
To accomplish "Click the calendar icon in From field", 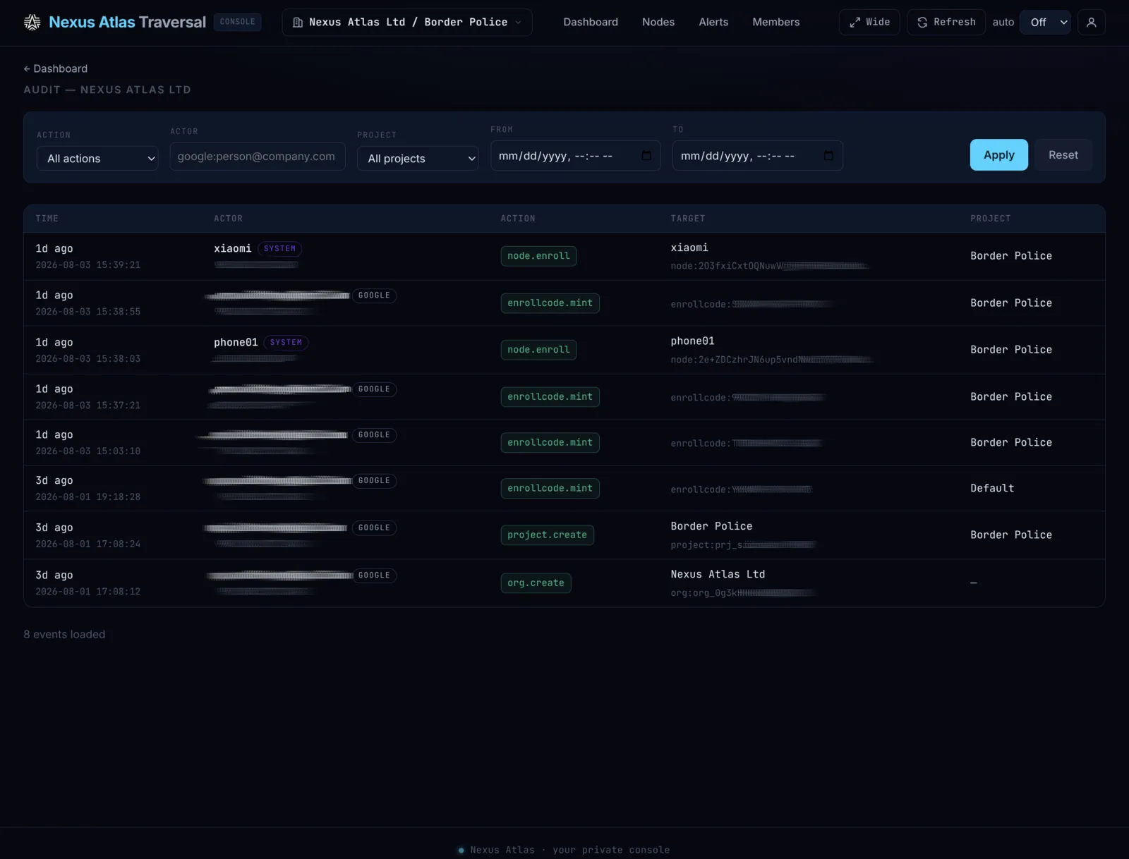I will [646, 156].
